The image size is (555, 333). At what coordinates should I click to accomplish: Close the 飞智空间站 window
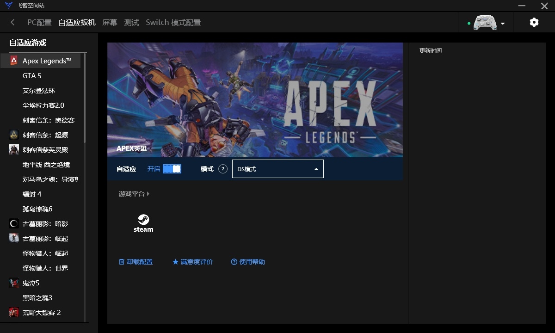tap(544, 6)
